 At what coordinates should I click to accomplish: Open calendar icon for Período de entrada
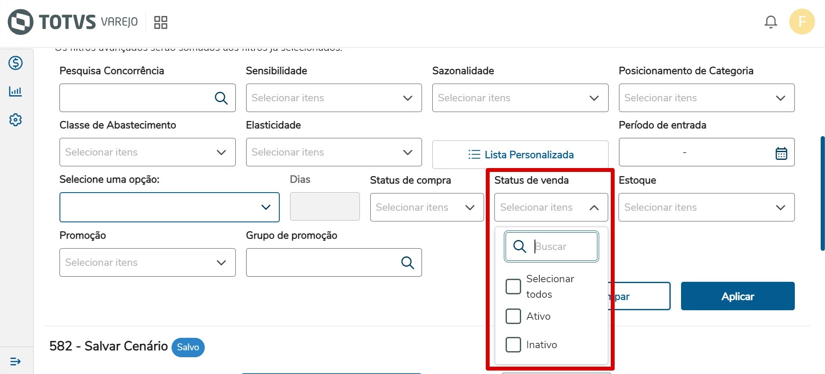[781, 153]
